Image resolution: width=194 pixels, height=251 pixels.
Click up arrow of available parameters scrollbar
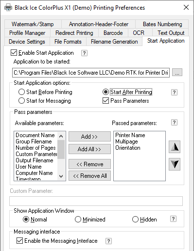61,136
